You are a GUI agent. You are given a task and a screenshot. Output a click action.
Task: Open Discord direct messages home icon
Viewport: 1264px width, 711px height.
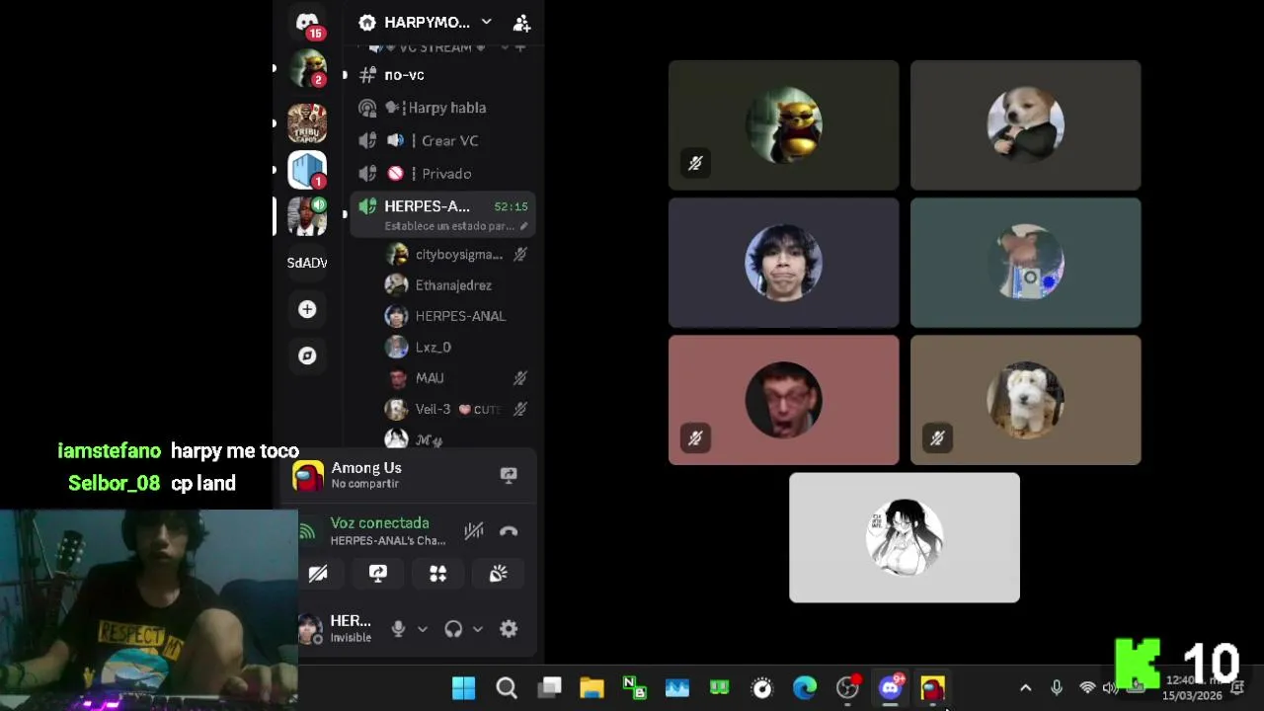(x=307, y=22)
